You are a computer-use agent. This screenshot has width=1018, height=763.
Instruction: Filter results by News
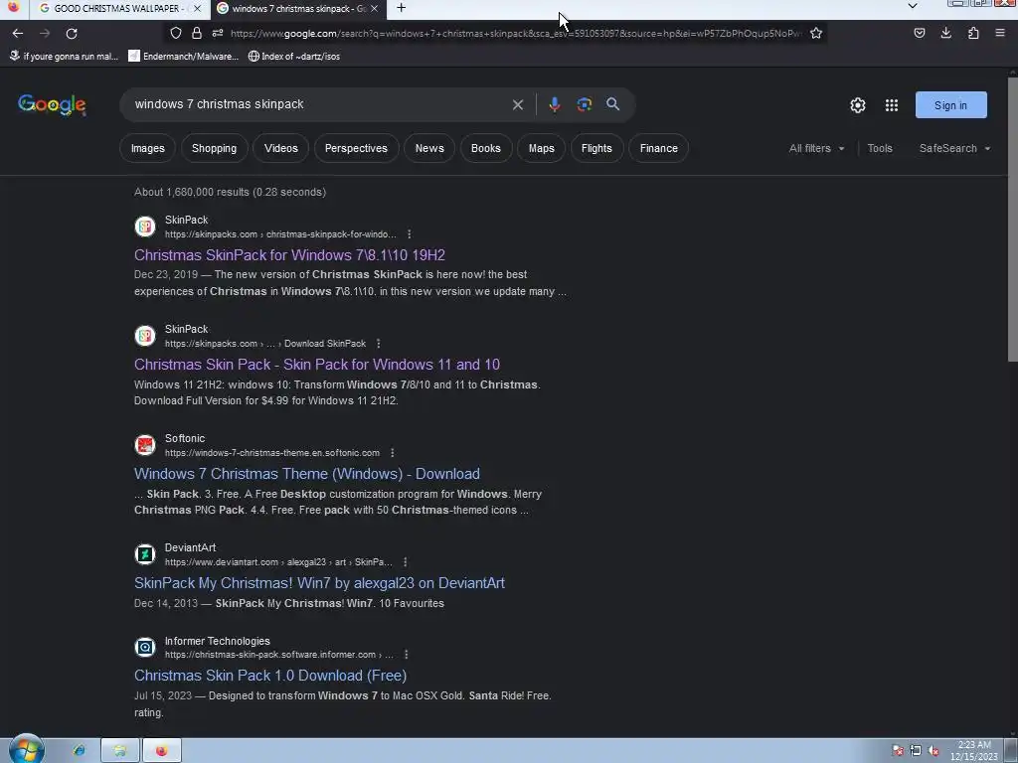pos(429,148)
